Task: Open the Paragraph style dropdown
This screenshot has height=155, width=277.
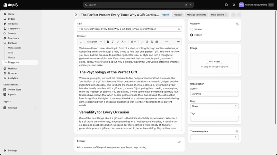Action: click(94, 42)
